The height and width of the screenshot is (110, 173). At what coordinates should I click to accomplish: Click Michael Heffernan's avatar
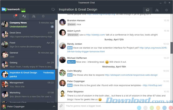pyautogui.click(x=63, y=60)
